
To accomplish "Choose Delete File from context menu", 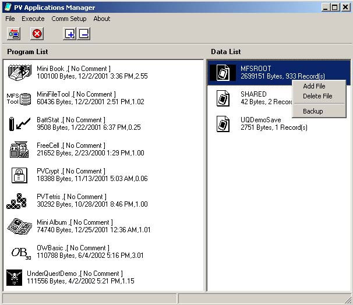I will click(317, 96).
